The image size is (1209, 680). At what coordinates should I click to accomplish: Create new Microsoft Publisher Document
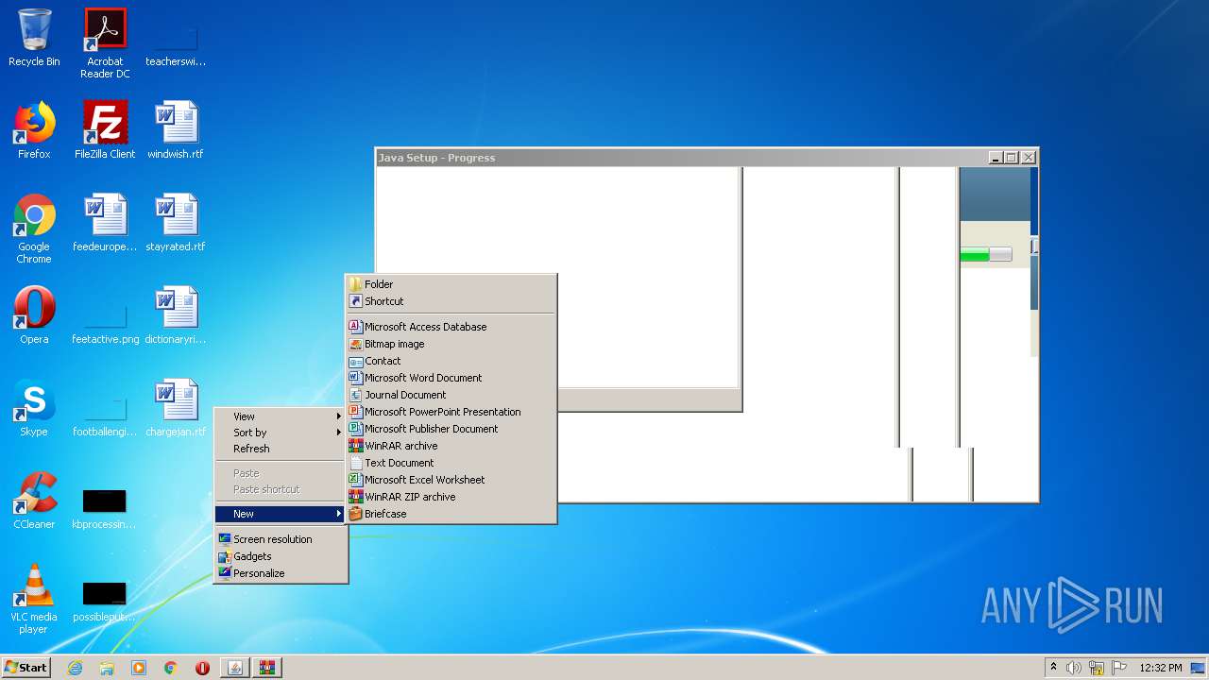451,429
